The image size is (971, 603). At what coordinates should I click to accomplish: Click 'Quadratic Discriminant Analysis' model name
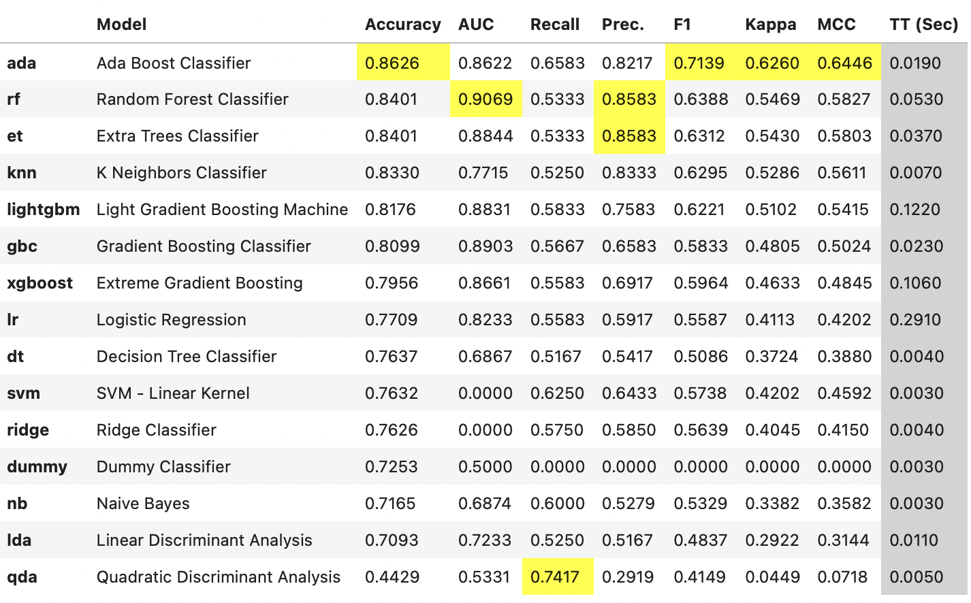[x=219, y=577]
